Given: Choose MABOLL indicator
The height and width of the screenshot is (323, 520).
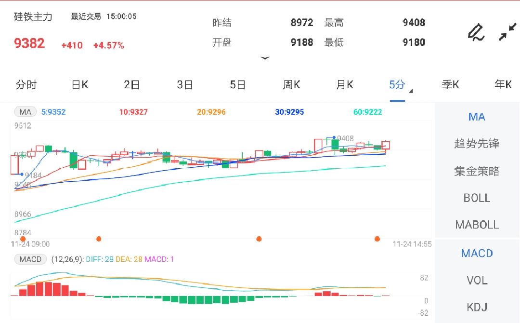Looking at the screenshot, I should point(477,225).
